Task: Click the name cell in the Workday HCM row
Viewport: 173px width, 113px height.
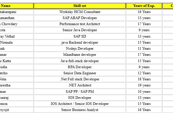Action: 16,12
